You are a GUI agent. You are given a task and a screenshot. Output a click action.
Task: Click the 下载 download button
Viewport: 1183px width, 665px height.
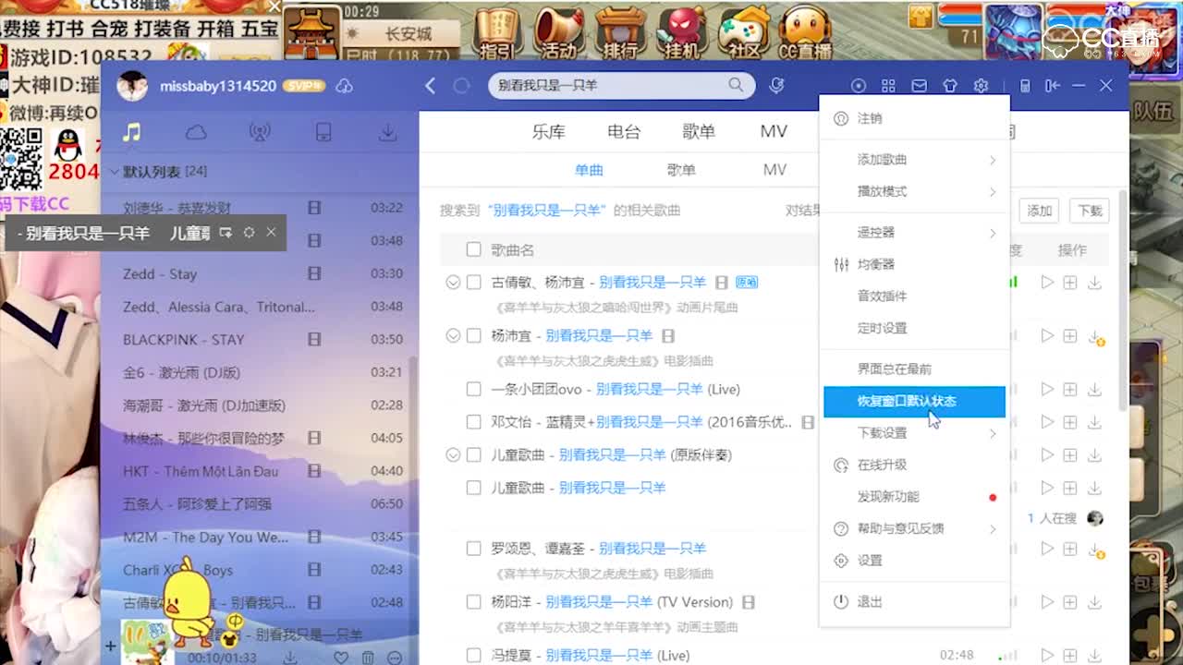1089,211
